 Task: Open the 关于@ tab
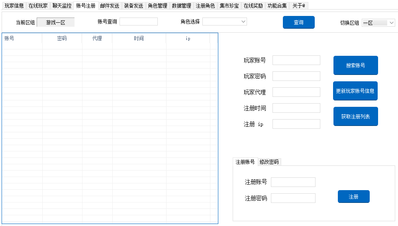pos(299,6)
